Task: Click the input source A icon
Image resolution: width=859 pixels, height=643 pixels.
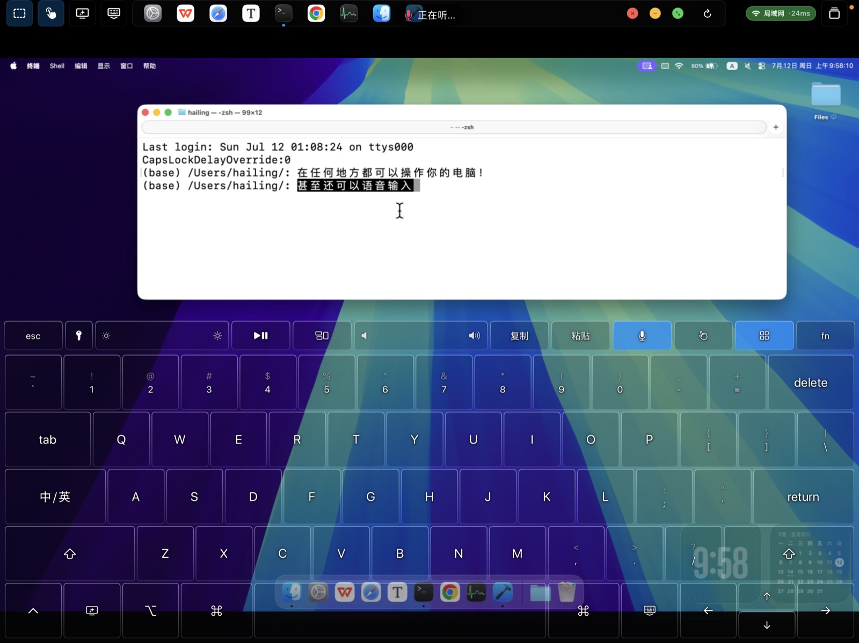Action: click(732, 66)
